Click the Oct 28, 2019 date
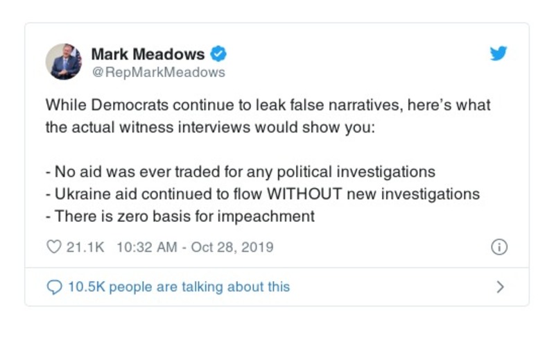This screenshot has height=340, width=554. pos(230,247)
